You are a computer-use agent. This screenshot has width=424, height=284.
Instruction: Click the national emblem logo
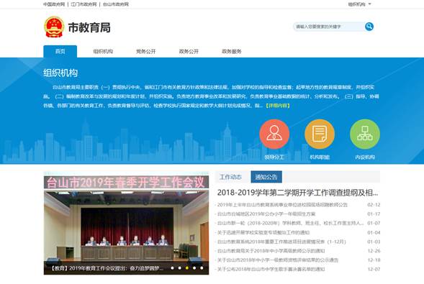[x=55, y=27]
